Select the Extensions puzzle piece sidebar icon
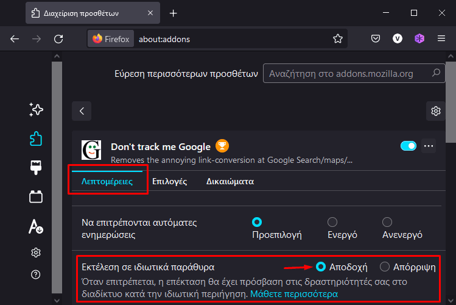The width and height of the screenshot is (456, 305). pyautogui.click(x=36, y=138)
